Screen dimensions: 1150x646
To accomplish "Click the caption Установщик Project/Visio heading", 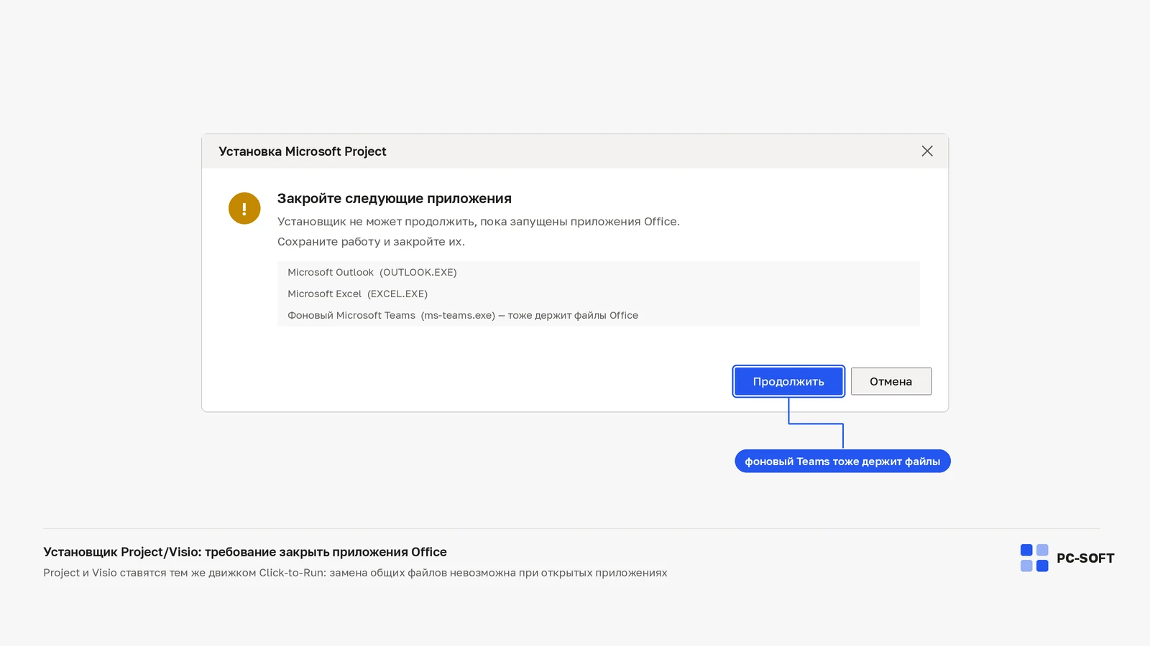I will [x=245, y=552].
